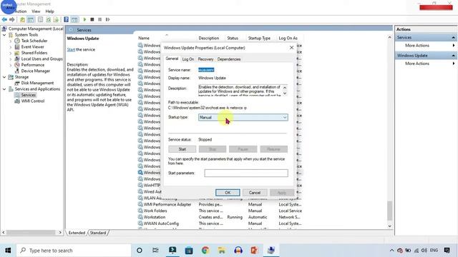This screenshot has height=257, width=458.
Task: Select the Services tree node
Action: click(x=29, y=95)
